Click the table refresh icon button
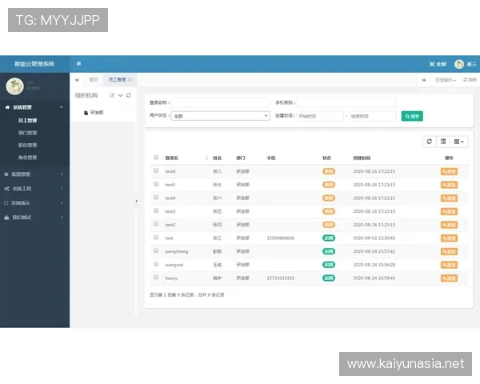This screenshot has width=480, height=384. point(430,142)
